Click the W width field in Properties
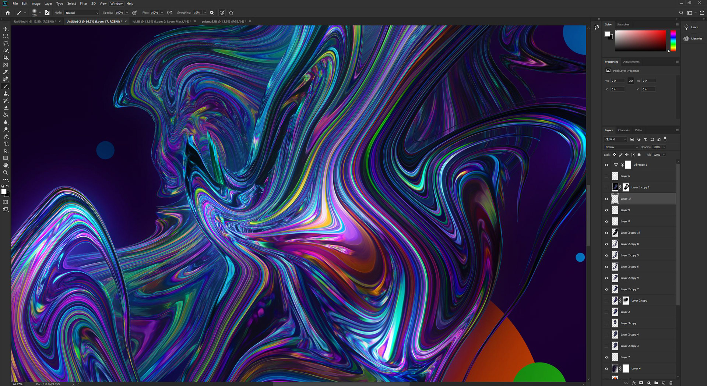Viewport: 707px width, 386px height. pyautogui.click(x=618, y=81)
